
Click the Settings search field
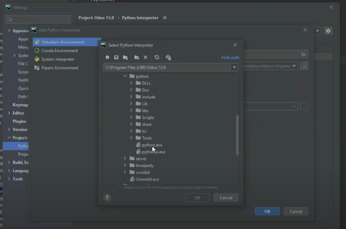(x=38, y=19)
